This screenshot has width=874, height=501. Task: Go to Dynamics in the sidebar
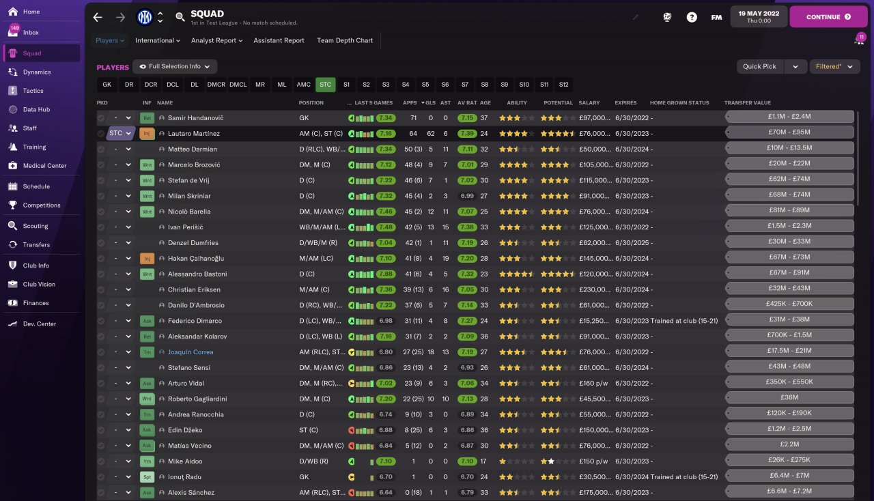coord(41,72)
